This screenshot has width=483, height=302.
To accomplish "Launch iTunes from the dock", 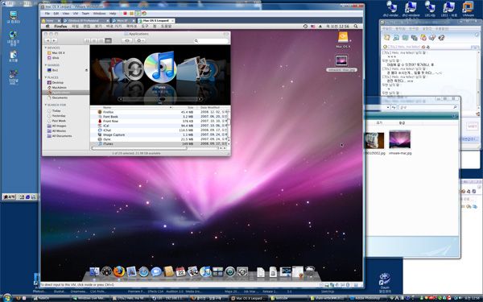I will [x=205, y=271].
